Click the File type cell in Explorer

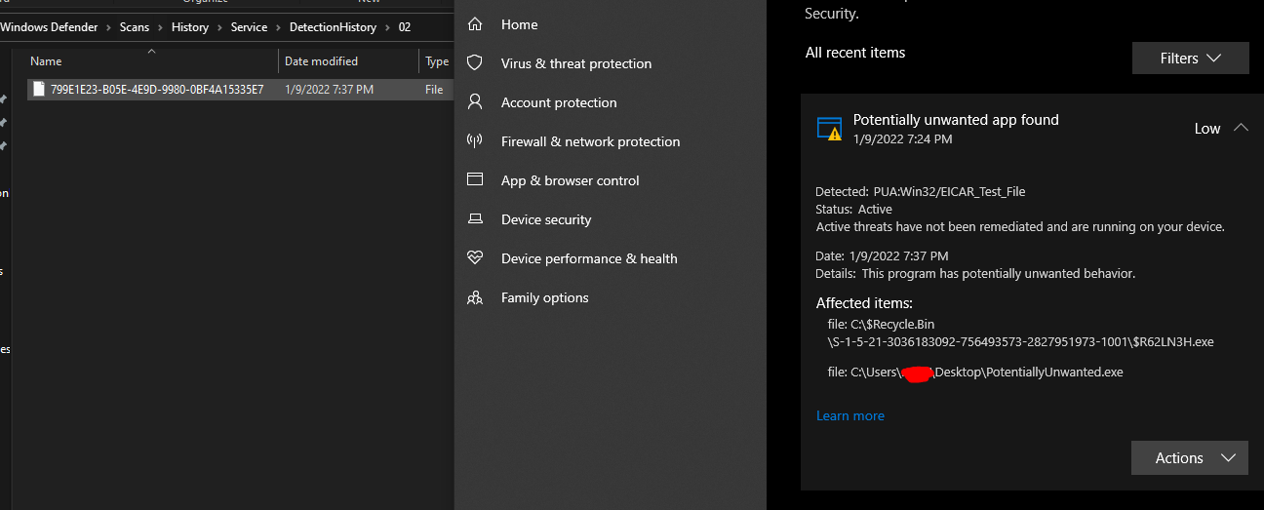click(434, 89)
